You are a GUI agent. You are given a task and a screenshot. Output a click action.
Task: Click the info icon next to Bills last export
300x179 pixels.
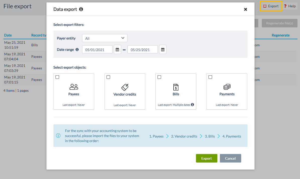(x=192, y=105)
